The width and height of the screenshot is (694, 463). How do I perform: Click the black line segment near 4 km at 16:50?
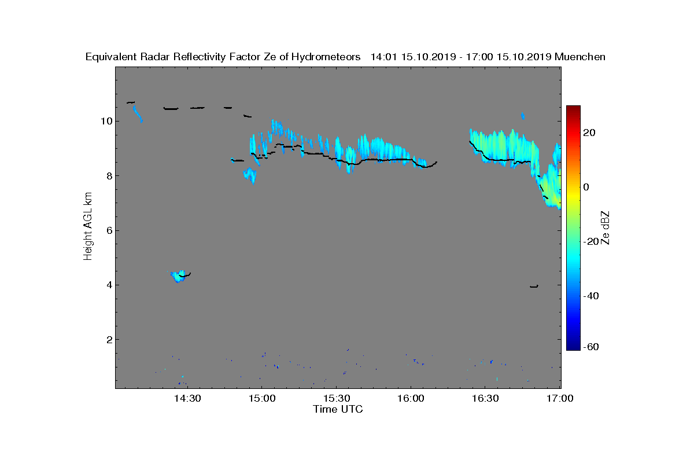pos(534,286)
